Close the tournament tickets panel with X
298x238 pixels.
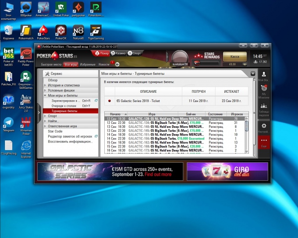(253, 73)
